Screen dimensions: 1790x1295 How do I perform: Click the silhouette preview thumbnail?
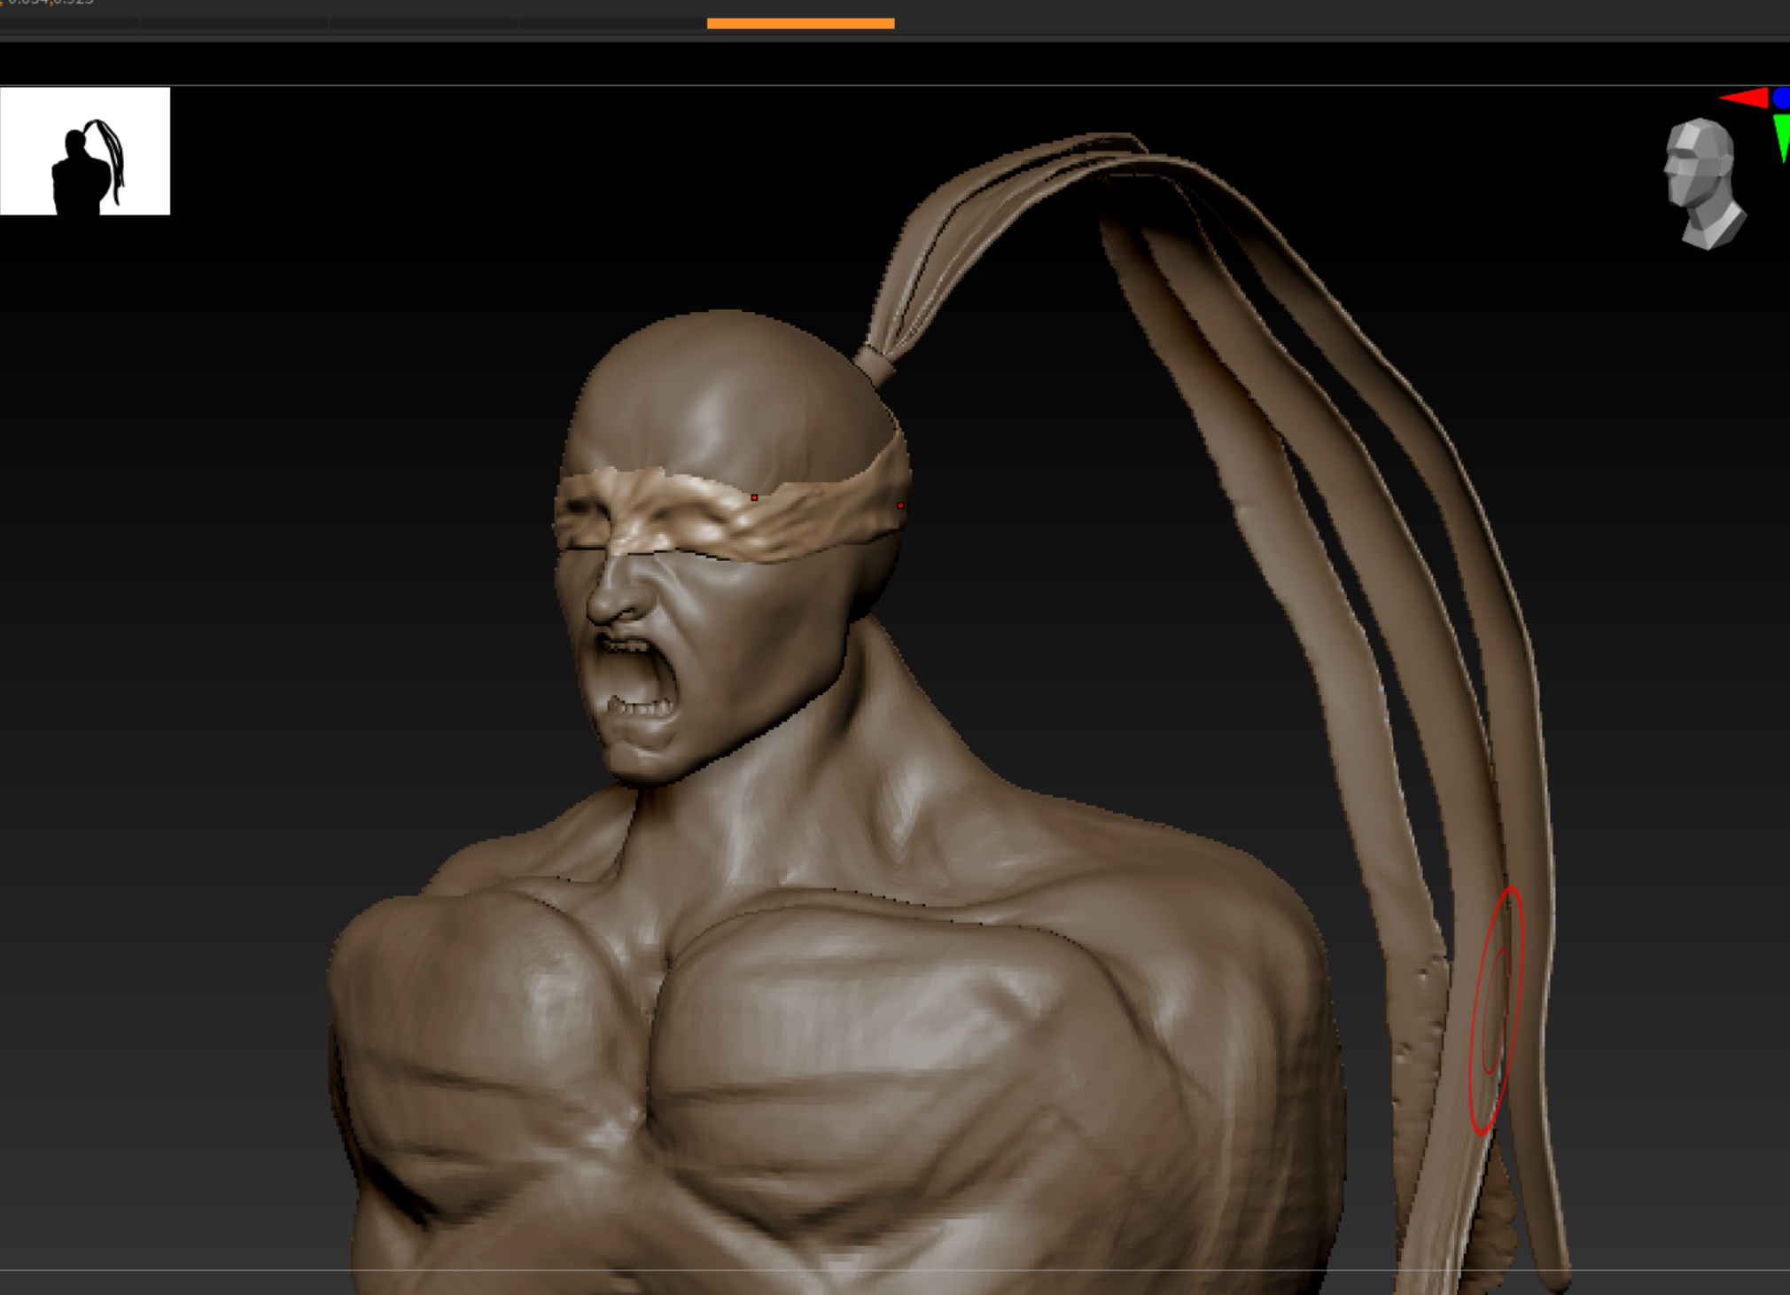(x=85, y=151)
